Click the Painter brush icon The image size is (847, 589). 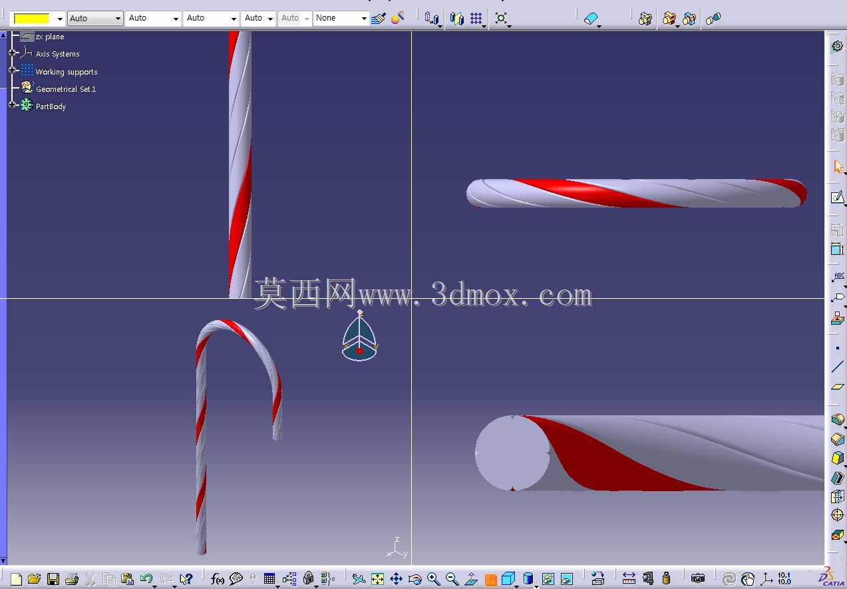(379, 18)
